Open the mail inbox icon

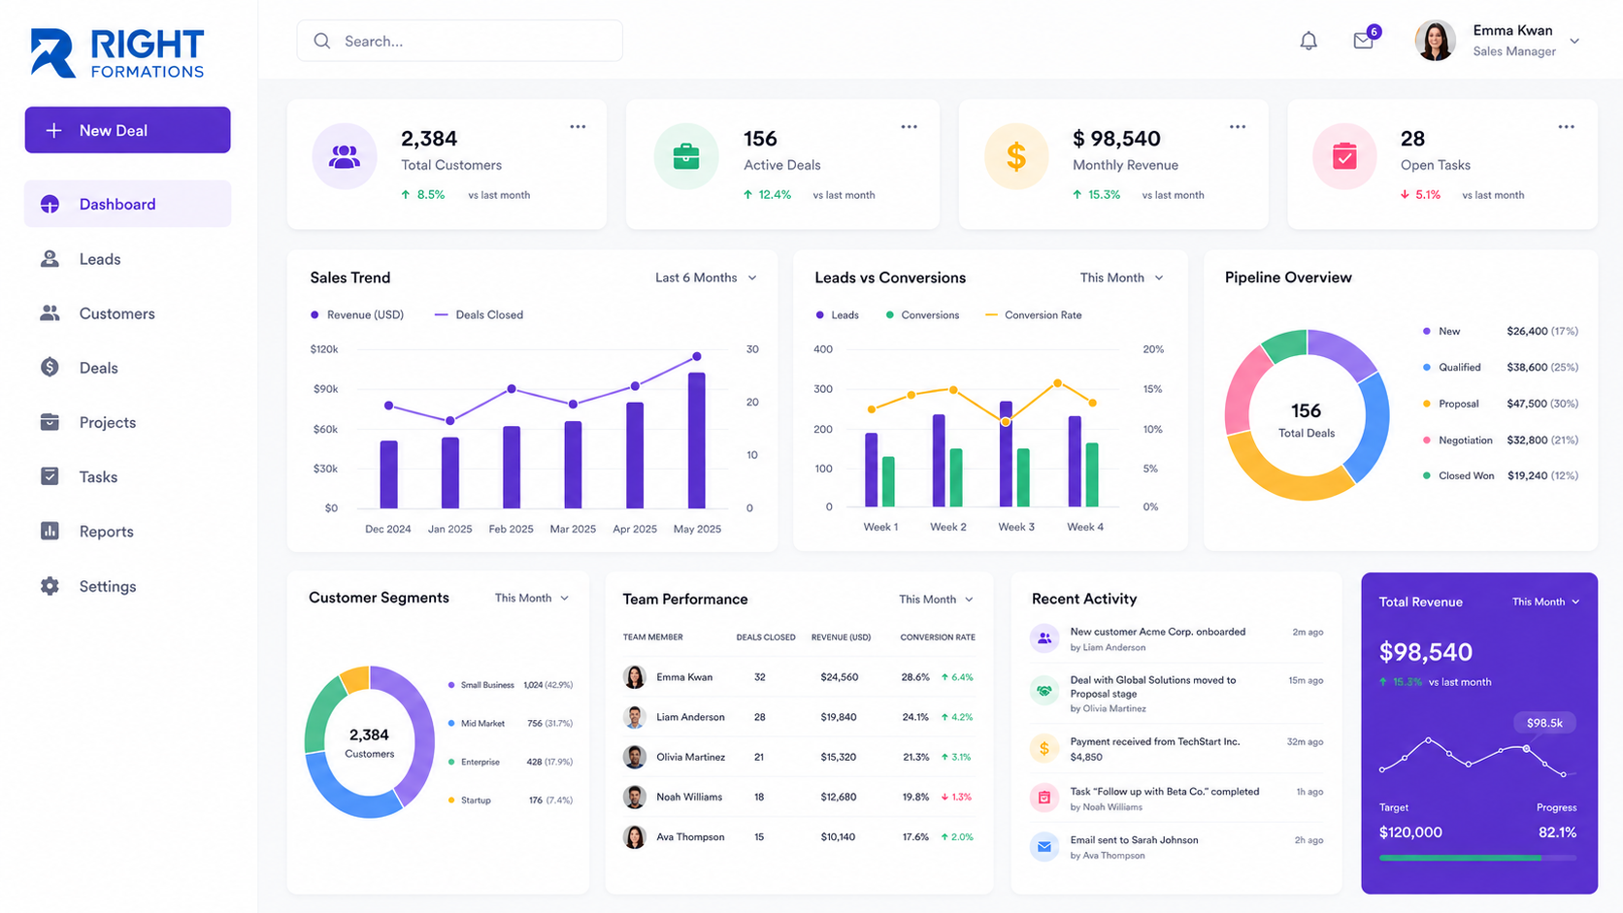pos(1364,41)
